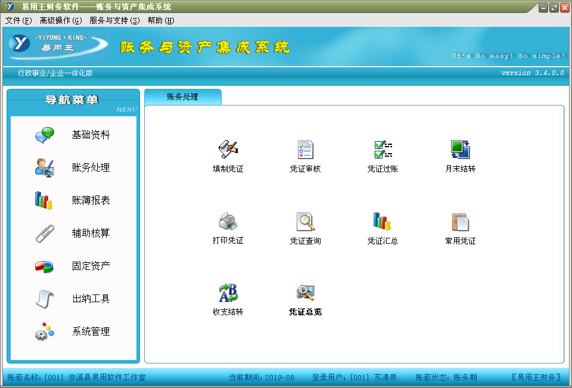Click the 账套名称 安溪县易用软件工作室 status entry
572x388 pixels.
[76, 377]
